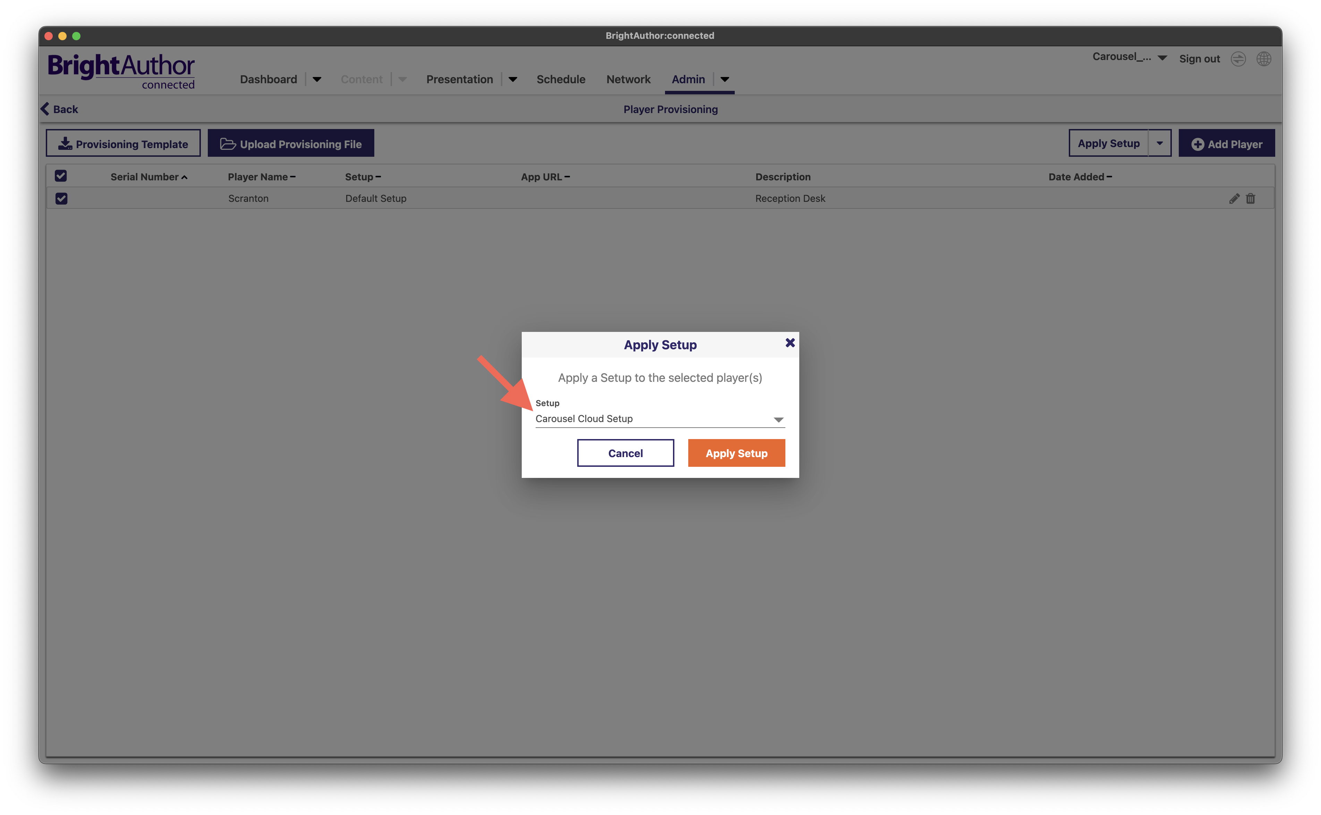Open the Carousel_... account dropdown
The width and height of the screenshot is (1321, 815).
(x=1130, y=57)
